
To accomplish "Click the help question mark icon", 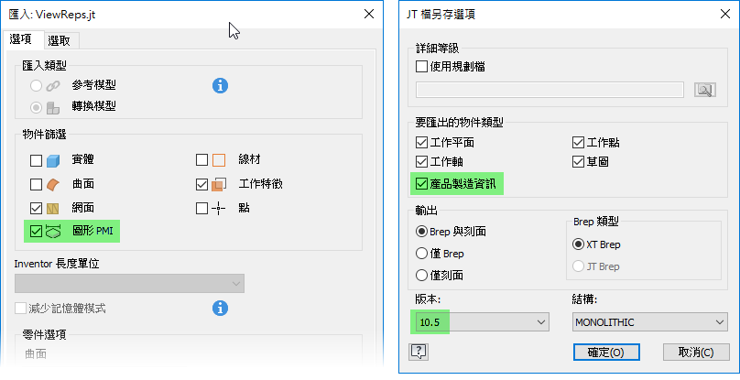I will 420,352.
